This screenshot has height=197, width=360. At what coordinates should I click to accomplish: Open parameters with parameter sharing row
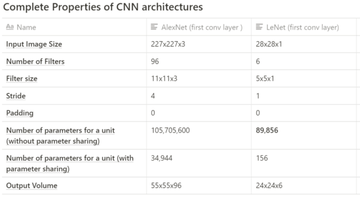[70, 163]
